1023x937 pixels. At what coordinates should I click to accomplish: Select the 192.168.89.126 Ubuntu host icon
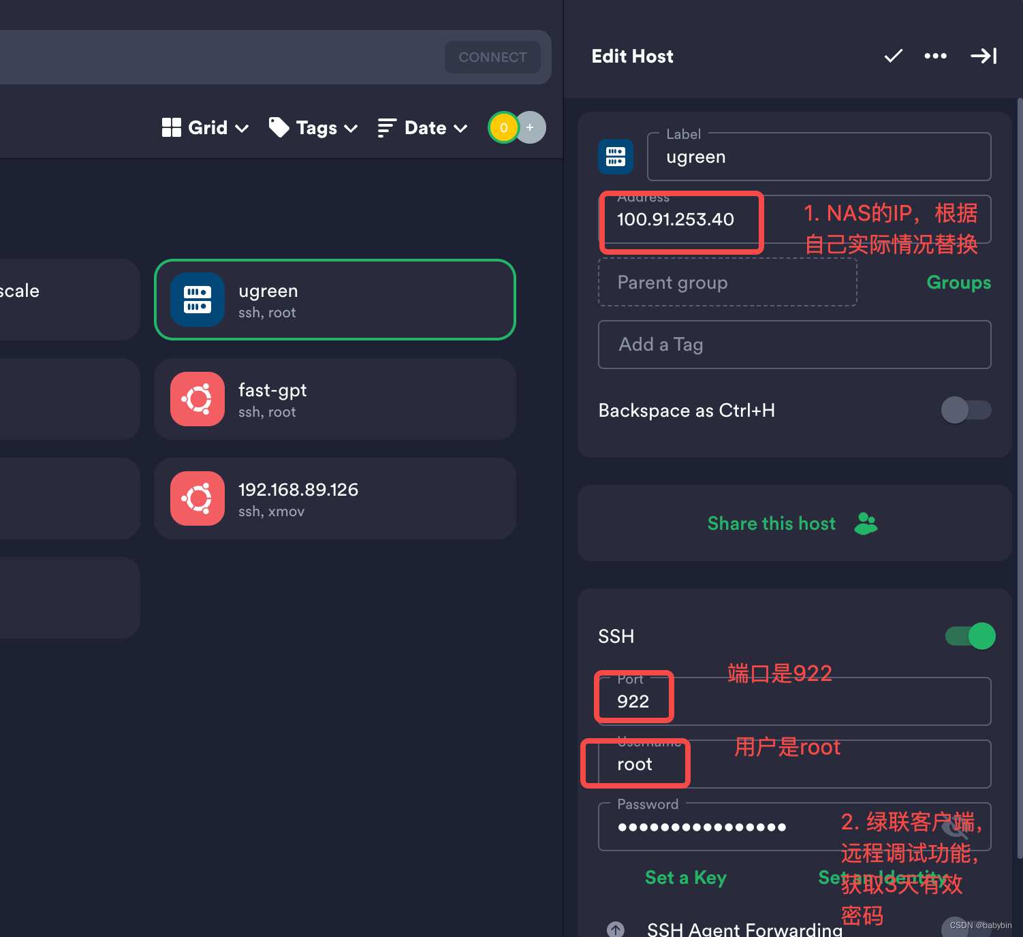coord(198,498)
